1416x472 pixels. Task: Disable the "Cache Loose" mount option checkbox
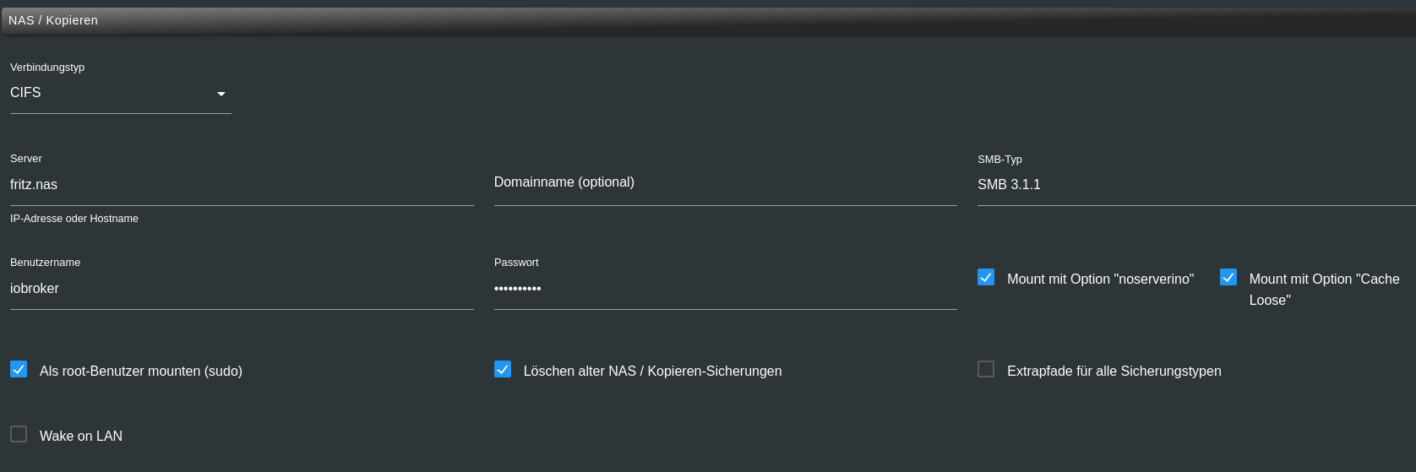pyautogui.click(x=1228, y=277)
